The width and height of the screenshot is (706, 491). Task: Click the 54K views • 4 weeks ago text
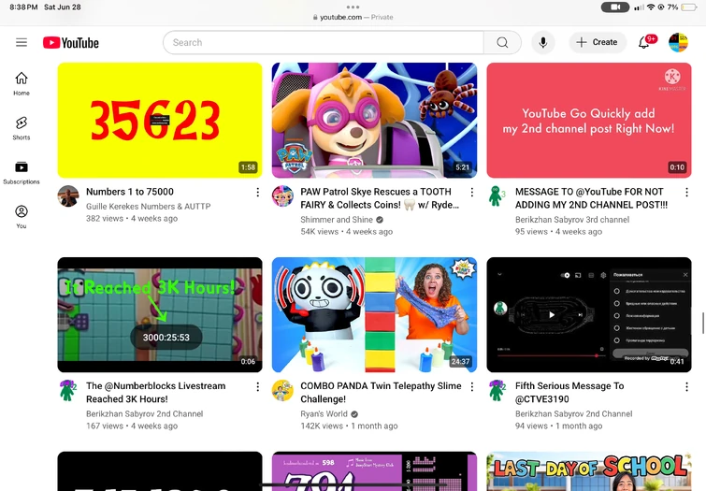click(346, 232)
